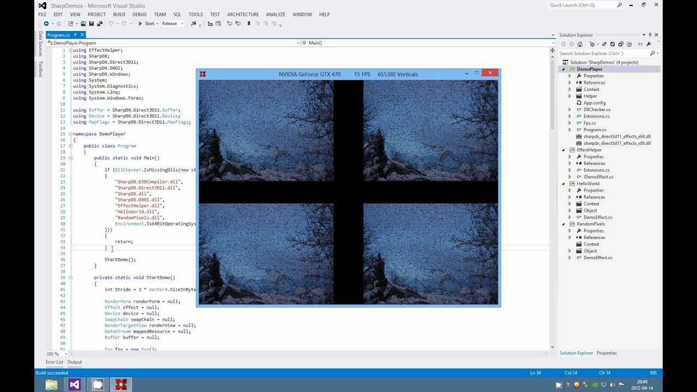Toggle auto-hide pin on Solution Explorer
Screen dimensions: 697x392
[x=650, y=35]
